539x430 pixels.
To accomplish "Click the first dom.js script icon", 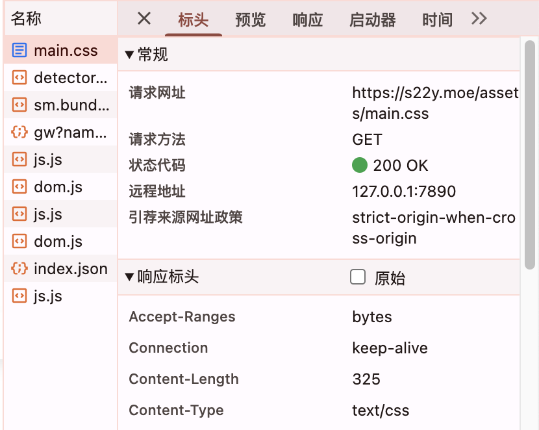I will point(19,186).
